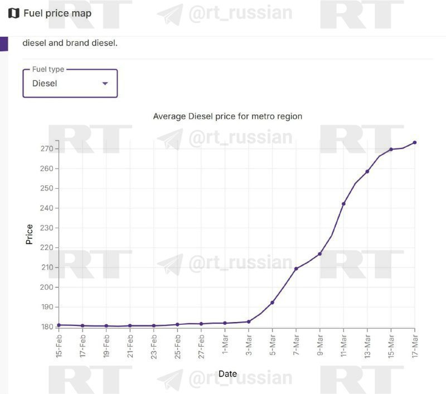The width and height of the screenshot is (446, 394).
Task: Select the 5-Mar point on price line
Action: tap(272, 302)
